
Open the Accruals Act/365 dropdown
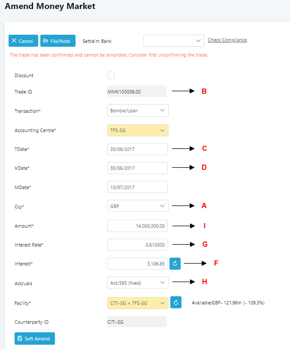(138, 282)
